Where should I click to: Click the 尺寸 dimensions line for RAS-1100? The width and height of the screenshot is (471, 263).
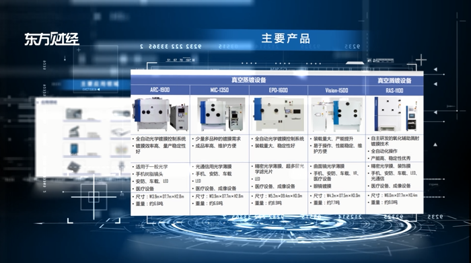[394, 195]
